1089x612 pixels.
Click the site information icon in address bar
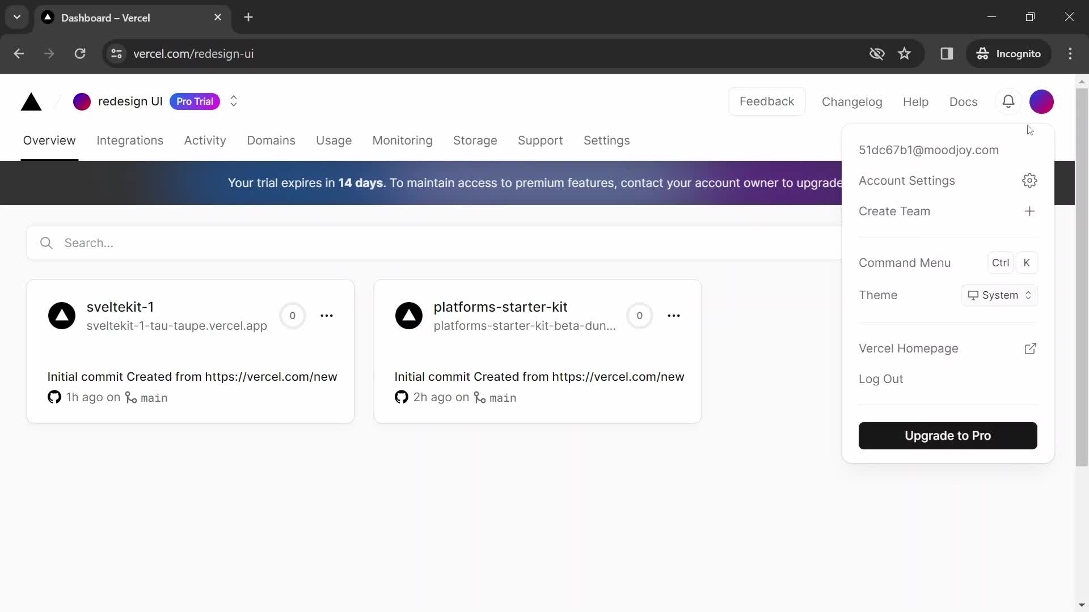117,53
